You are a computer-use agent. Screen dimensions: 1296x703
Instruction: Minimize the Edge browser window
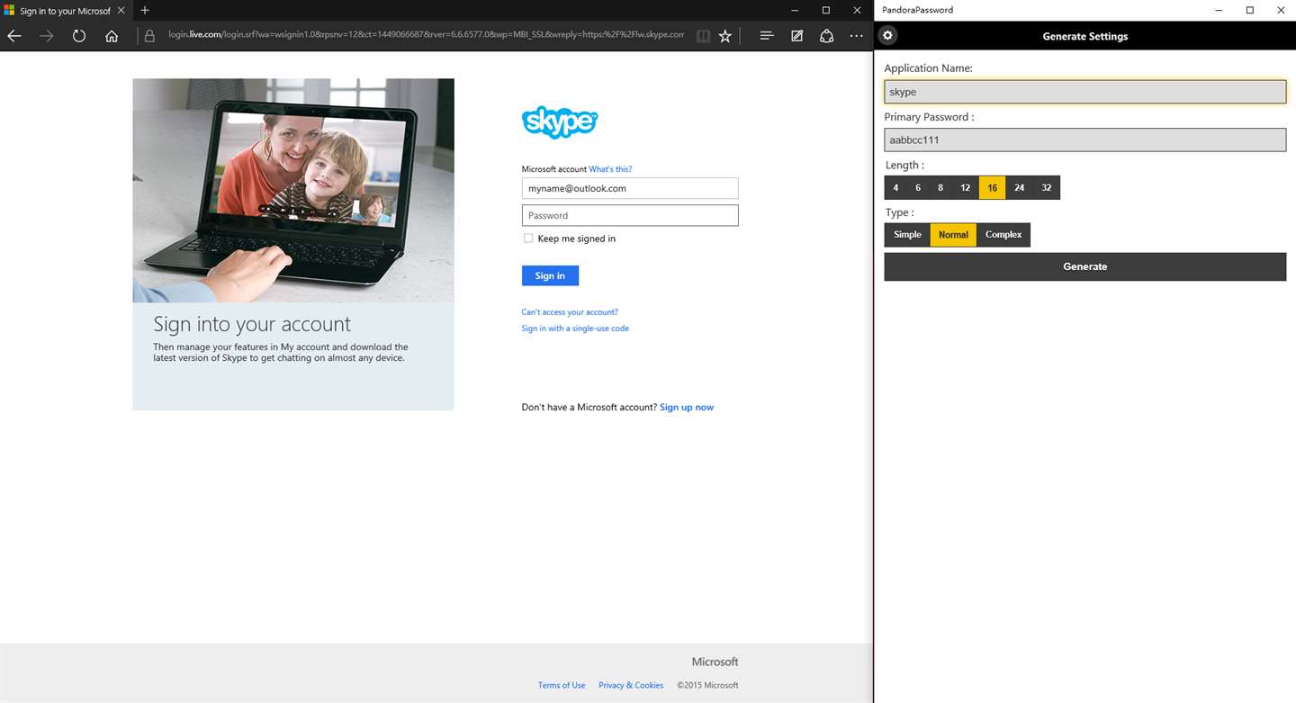coord(796,10)
